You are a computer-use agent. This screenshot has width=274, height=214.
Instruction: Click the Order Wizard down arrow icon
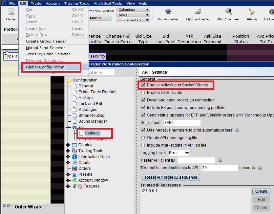tap(8, 205)
